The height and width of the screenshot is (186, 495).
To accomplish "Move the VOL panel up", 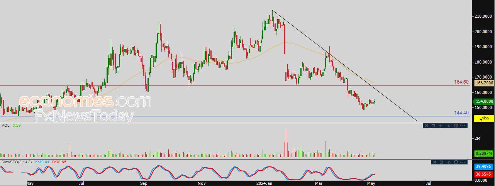I will [x=441, y=126].
